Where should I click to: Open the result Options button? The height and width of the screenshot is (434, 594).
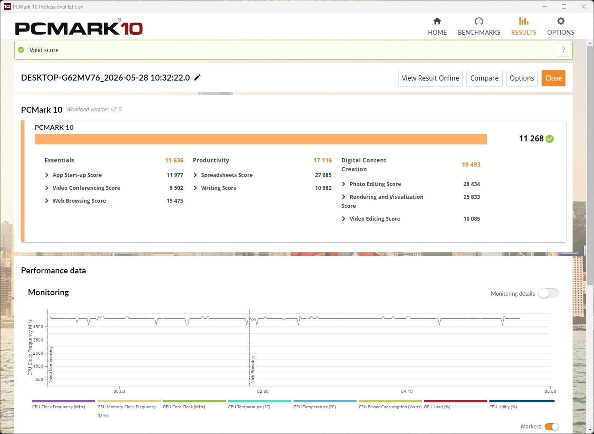pyautogui.click(x=522, y=78)
